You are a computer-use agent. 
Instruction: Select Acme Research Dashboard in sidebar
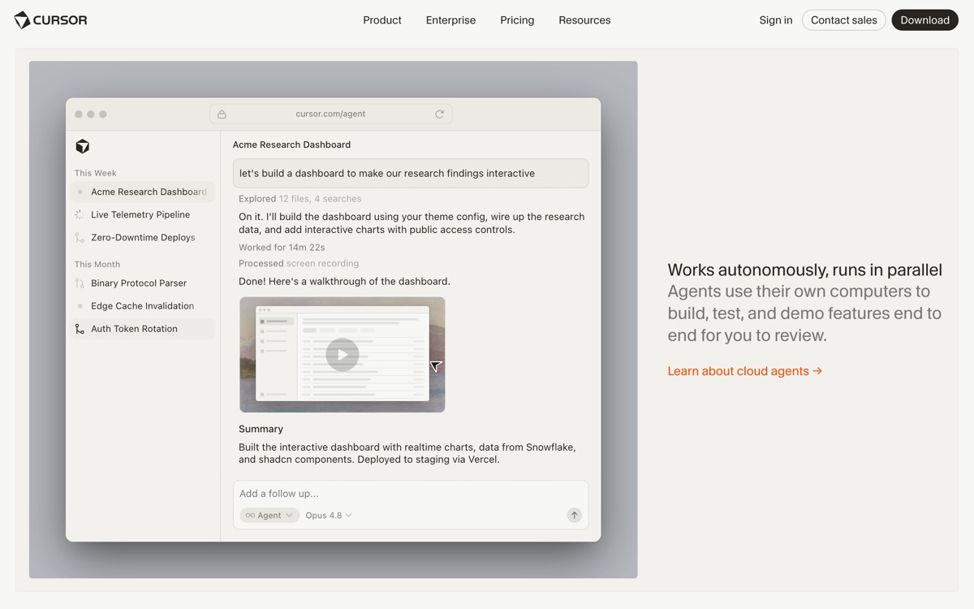[x=143, y=192]
